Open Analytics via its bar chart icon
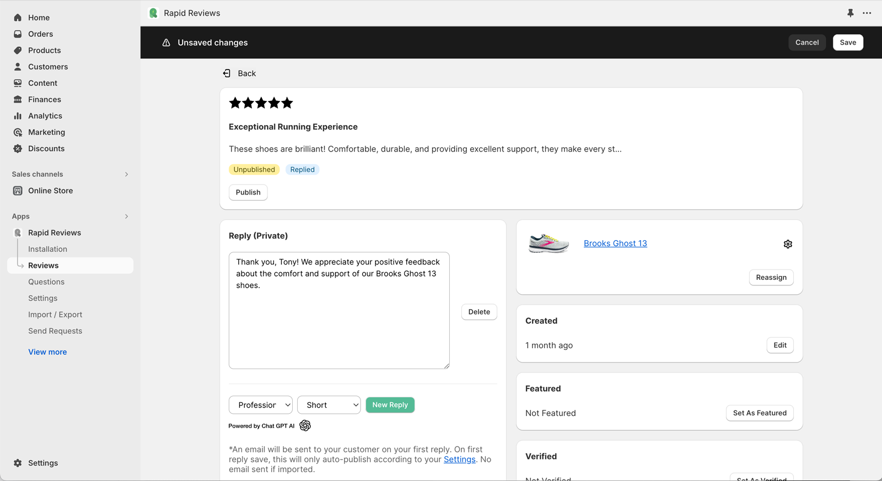Viewport: 882px width, 481px height. [x=18, y=116]
